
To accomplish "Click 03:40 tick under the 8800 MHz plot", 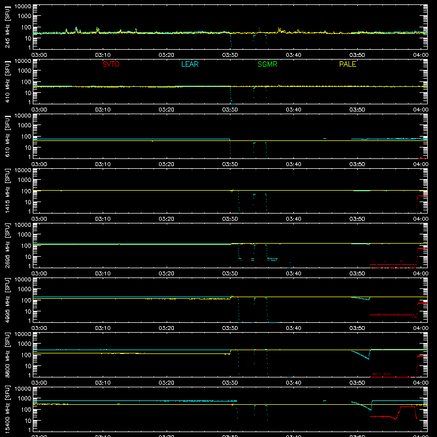I will click(293, 383).
